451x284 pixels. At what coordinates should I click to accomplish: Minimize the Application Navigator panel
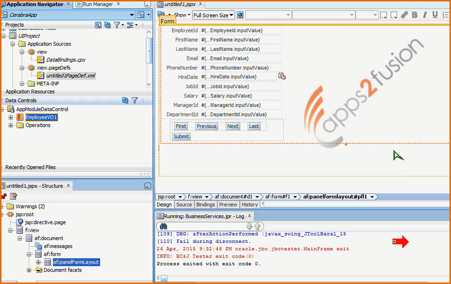[x=148, y=4]
